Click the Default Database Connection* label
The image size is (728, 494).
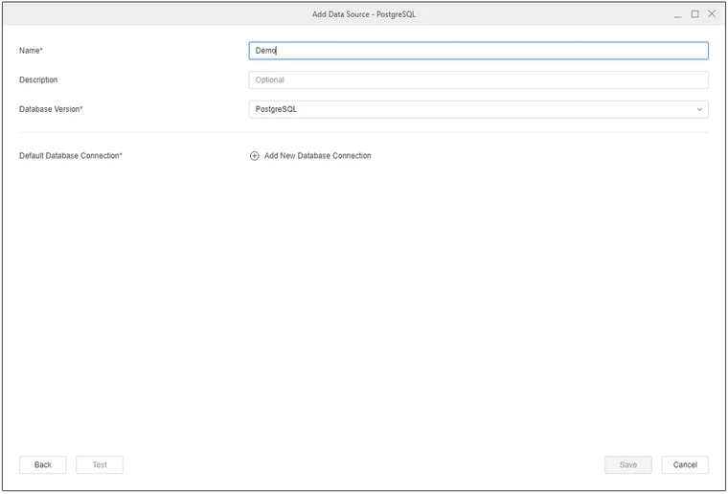coord(71,156)
